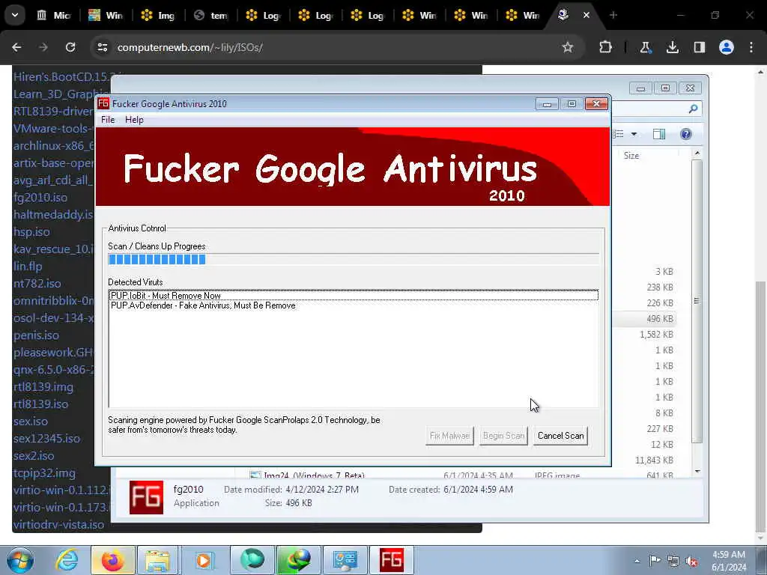Reload the Chrome page
Screen dimensions: 767x575
click(x=70, y=47)
